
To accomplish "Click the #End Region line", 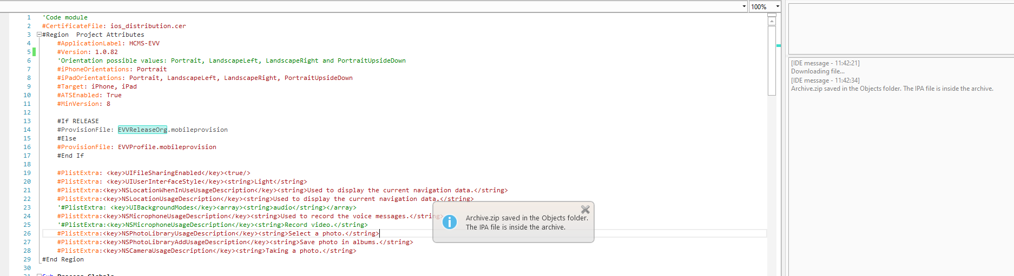I will pos(63,259).
